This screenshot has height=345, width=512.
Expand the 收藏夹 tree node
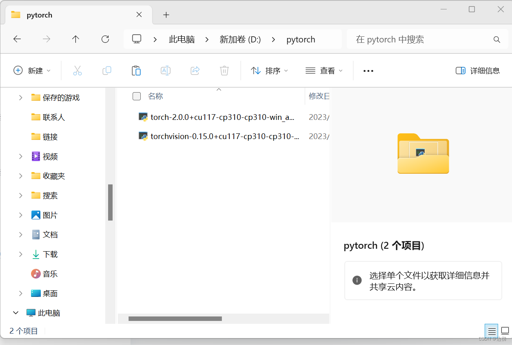point(21,176)
